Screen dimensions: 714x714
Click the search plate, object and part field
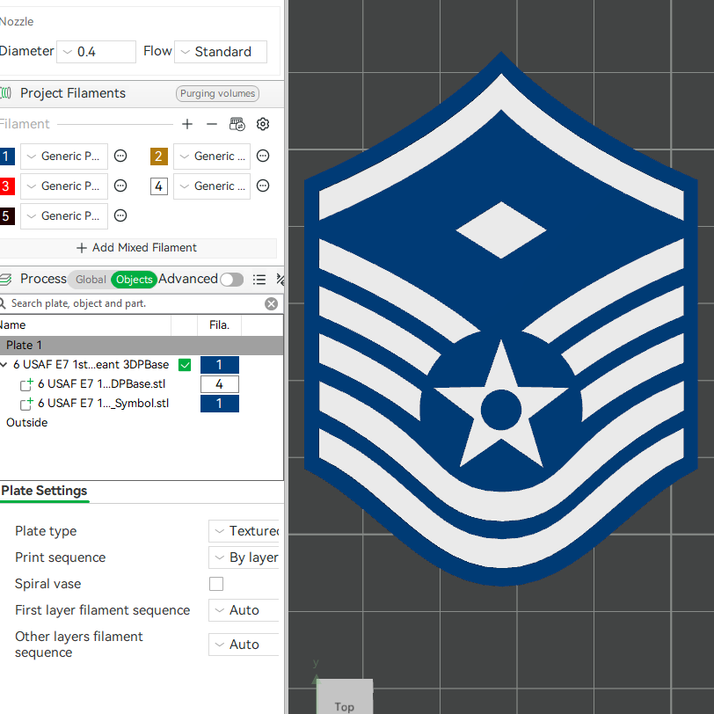click(x=136, y=303)
